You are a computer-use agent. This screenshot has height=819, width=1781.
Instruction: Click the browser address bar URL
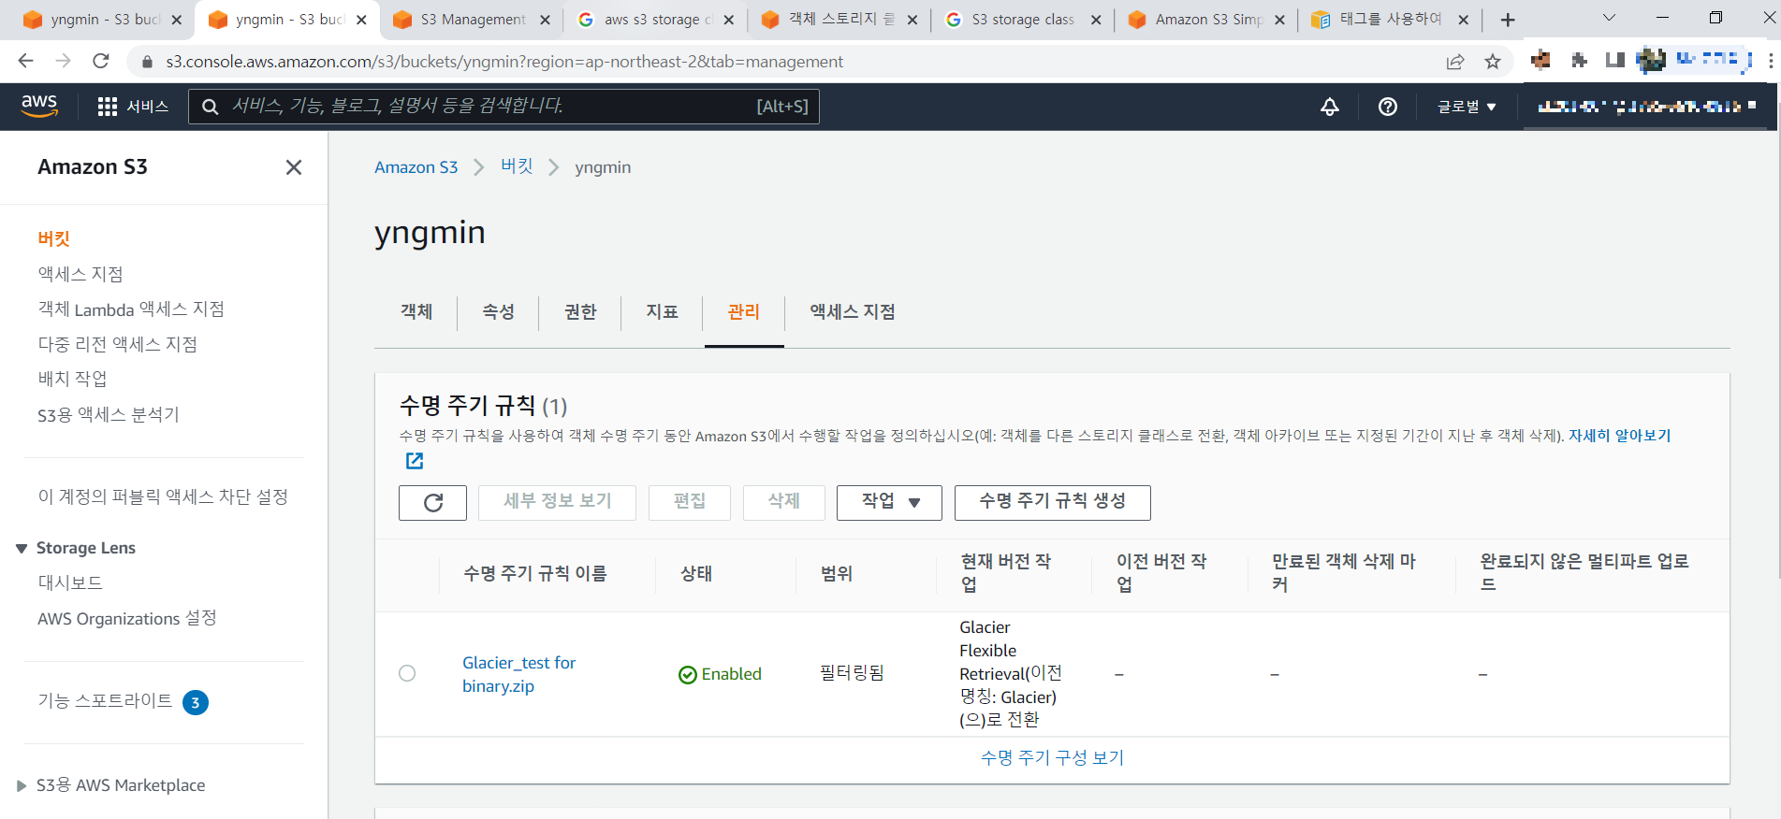(504, 62)
